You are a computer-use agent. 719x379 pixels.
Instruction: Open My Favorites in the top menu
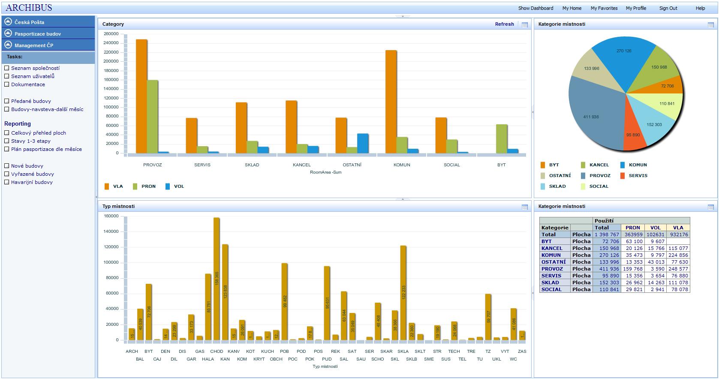tap(604, 8)
